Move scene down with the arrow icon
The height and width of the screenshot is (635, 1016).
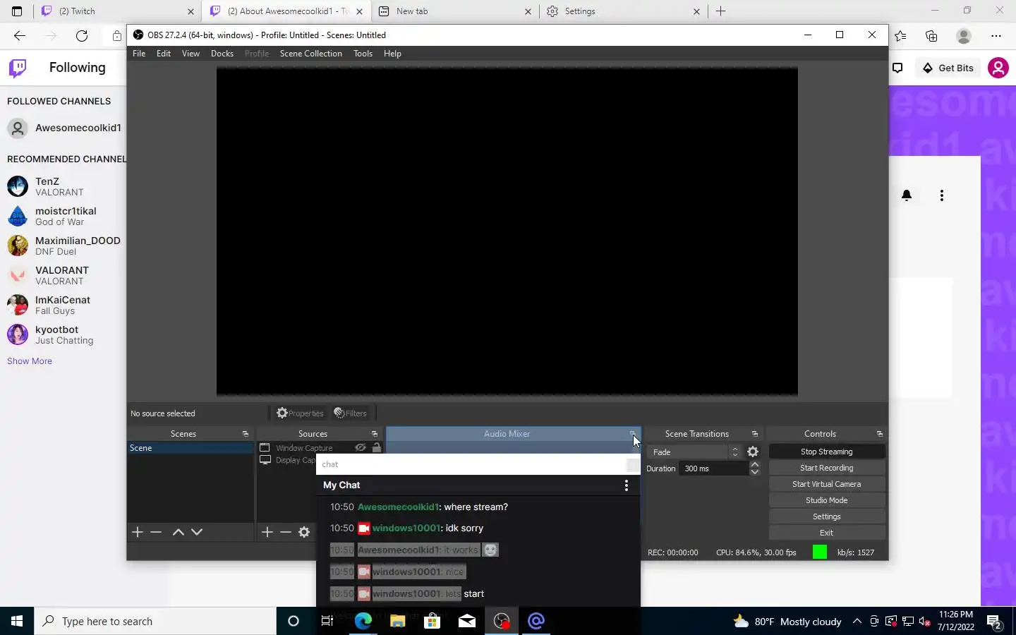pos(197,532)
